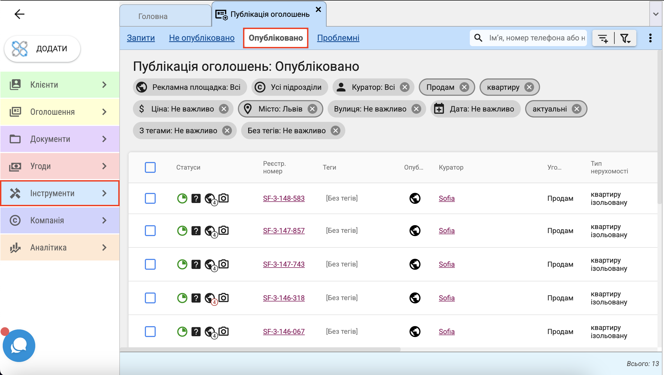Select the Опубліковано tab
This screenshot has height=375, width=664.
[x=276, y=38]
